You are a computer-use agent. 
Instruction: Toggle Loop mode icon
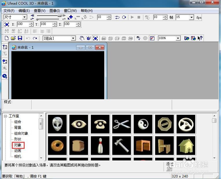pyautogui.click(x=124, y=17)
